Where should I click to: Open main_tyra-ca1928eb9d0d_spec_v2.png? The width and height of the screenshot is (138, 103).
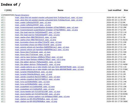(32, 84)
